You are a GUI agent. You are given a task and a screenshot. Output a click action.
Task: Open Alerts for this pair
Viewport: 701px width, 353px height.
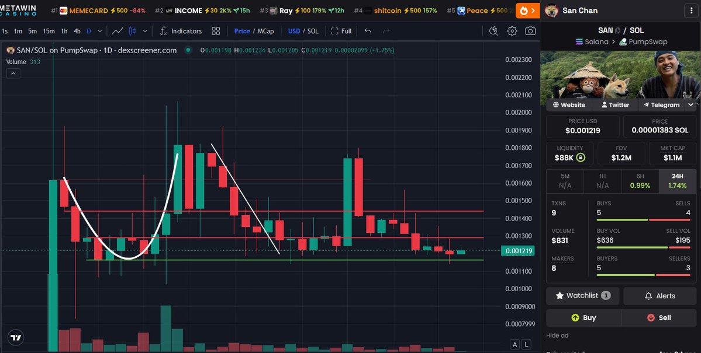(660, 296)
